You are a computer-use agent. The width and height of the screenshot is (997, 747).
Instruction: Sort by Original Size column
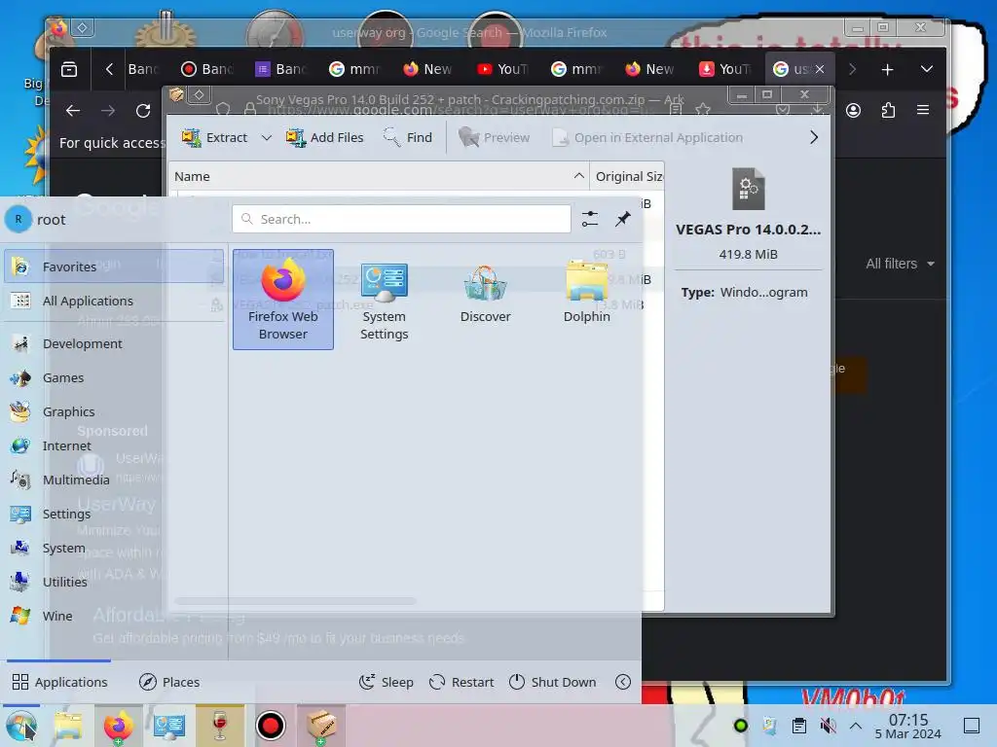click(x=628, y=176)
